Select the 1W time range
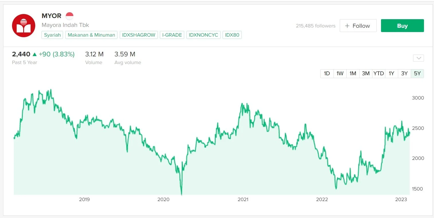This screenshot has width=434, height=218. 340,74
